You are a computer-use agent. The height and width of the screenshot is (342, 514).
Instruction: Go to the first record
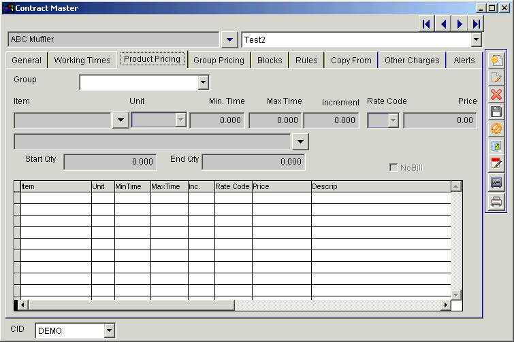(x=427, y=24)
